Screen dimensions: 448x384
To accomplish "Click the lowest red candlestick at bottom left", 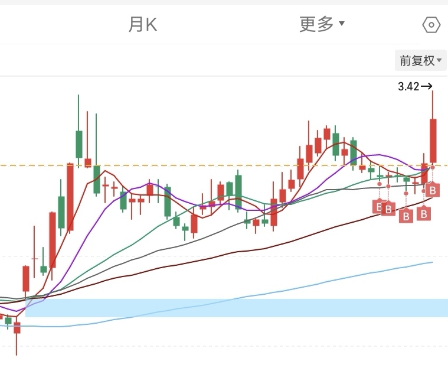I will (17, 328).
